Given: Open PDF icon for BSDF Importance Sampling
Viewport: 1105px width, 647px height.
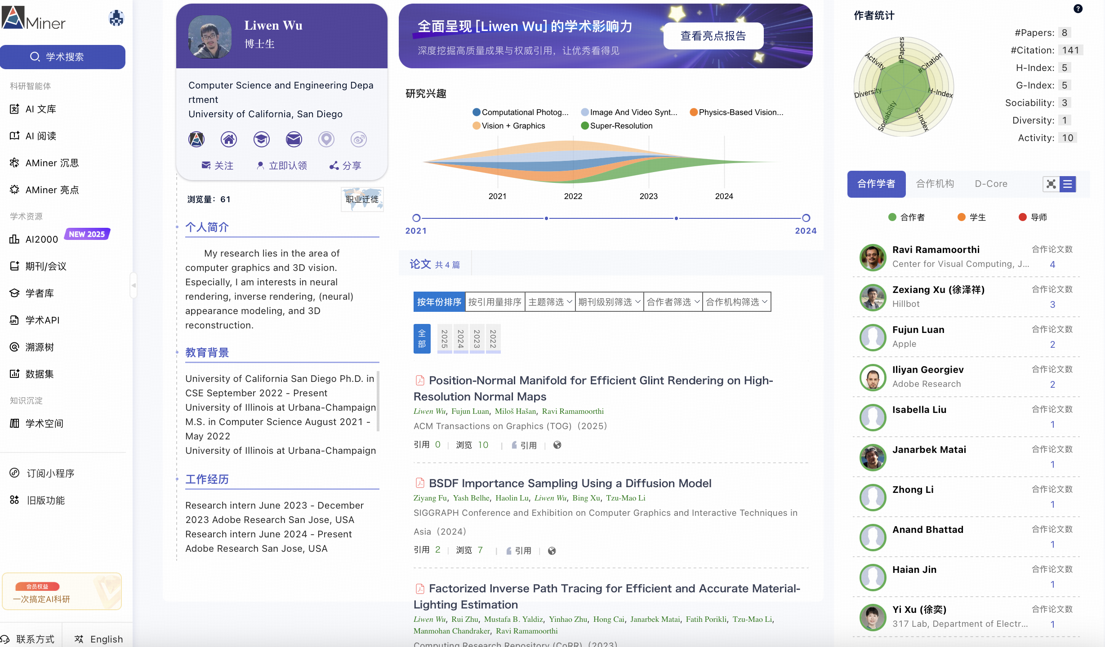Looking at the screenshot, I should [x=420, y=483].
